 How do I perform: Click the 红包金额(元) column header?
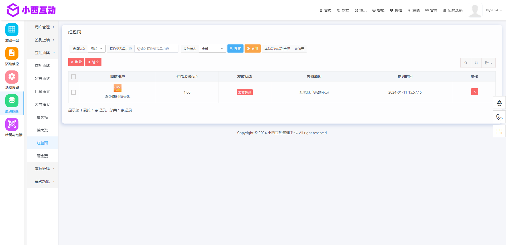187,76
